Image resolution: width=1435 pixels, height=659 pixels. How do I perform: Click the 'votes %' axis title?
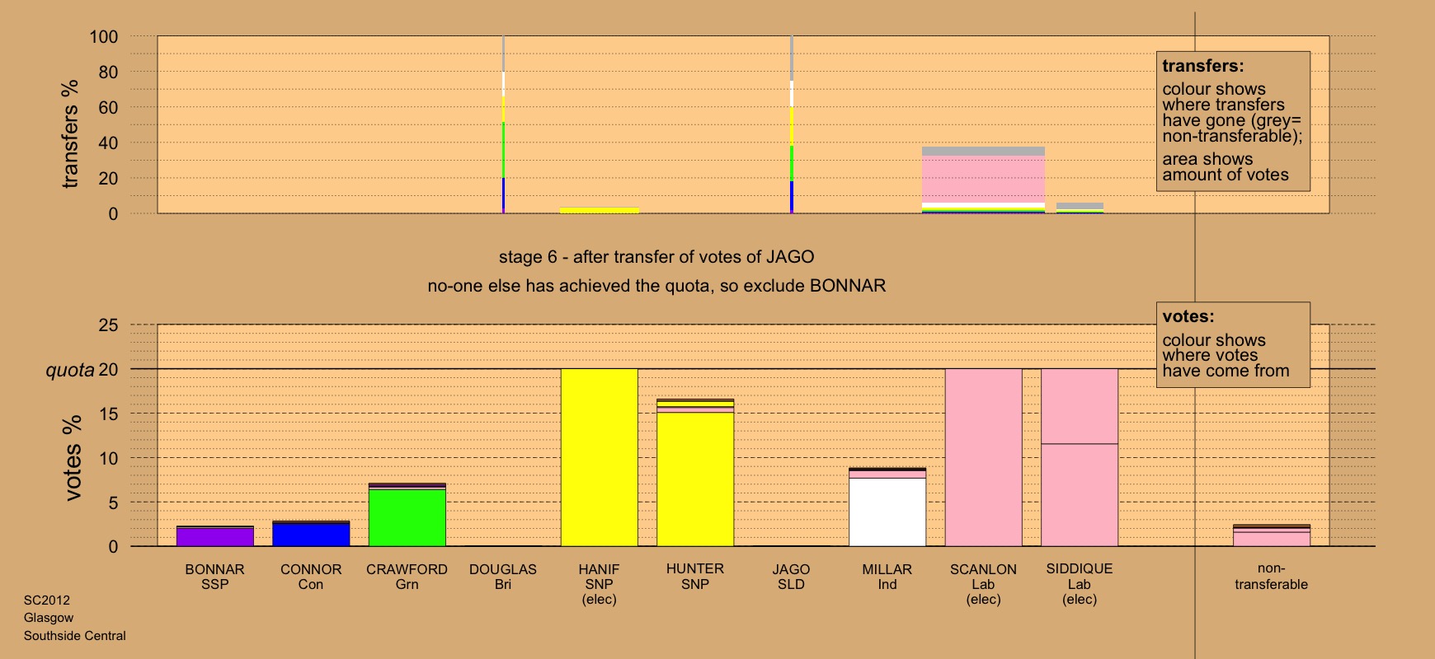tap(73, 457)
